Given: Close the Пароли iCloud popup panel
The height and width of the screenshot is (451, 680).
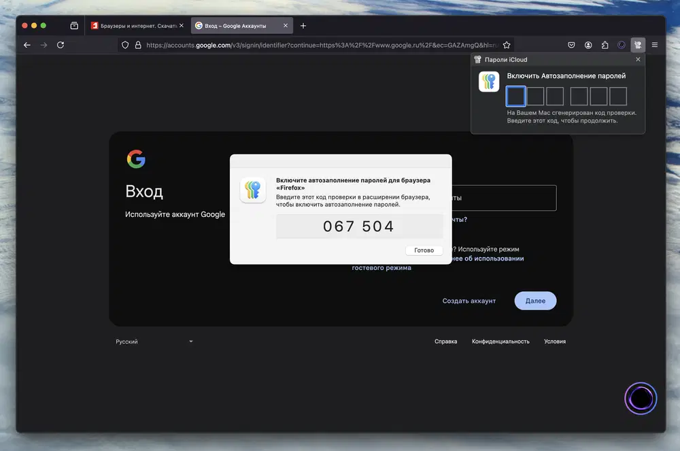Looking at the screenshot, I should (638, 59).
